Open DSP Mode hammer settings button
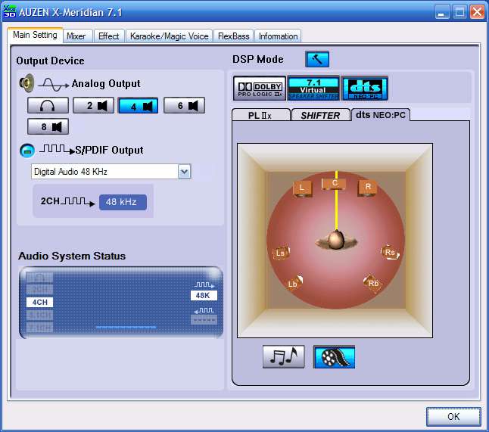The width and height of the screenshot is (489, 432). pos(317,59)
